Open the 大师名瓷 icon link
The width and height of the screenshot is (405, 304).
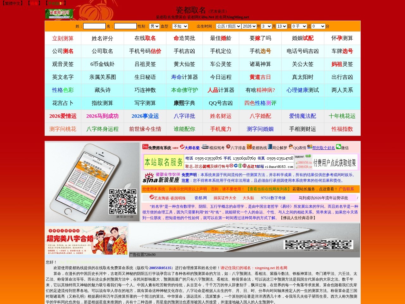pyautogui.click(x=182, y=148)
